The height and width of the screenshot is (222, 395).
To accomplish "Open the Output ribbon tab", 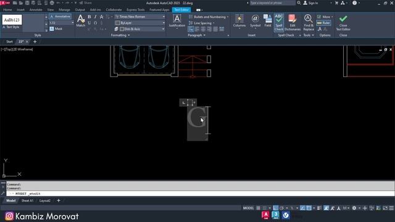I will click(80, 10).
